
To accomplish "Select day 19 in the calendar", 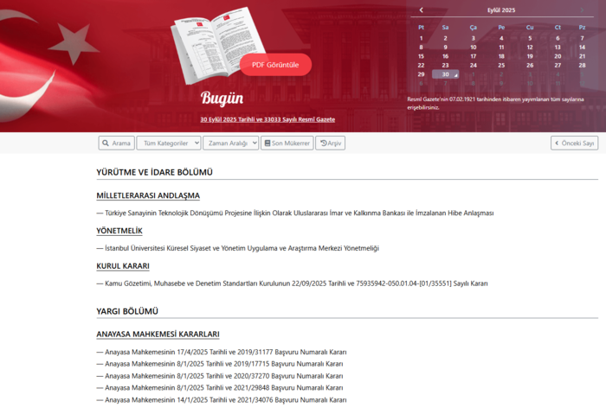I will tap(530, 56).
